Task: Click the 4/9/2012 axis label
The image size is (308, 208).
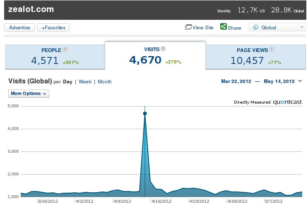Action: (122, 201)
